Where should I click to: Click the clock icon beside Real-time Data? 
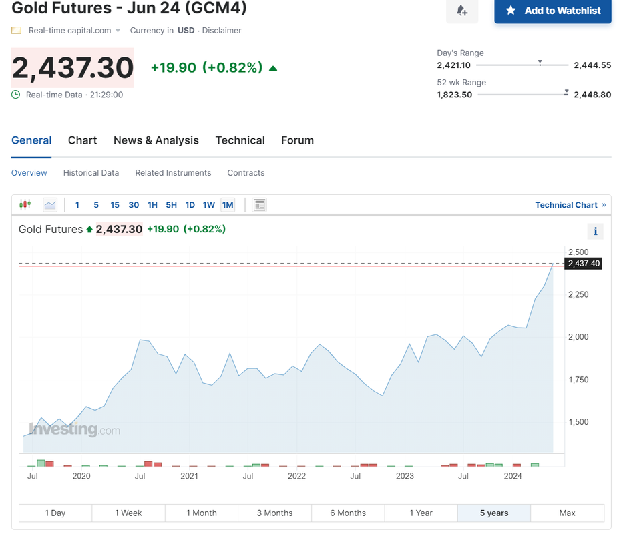click(x=16, y=95)
